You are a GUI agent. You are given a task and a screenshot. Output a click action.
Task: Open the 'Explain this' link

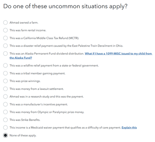coord(129,127)
